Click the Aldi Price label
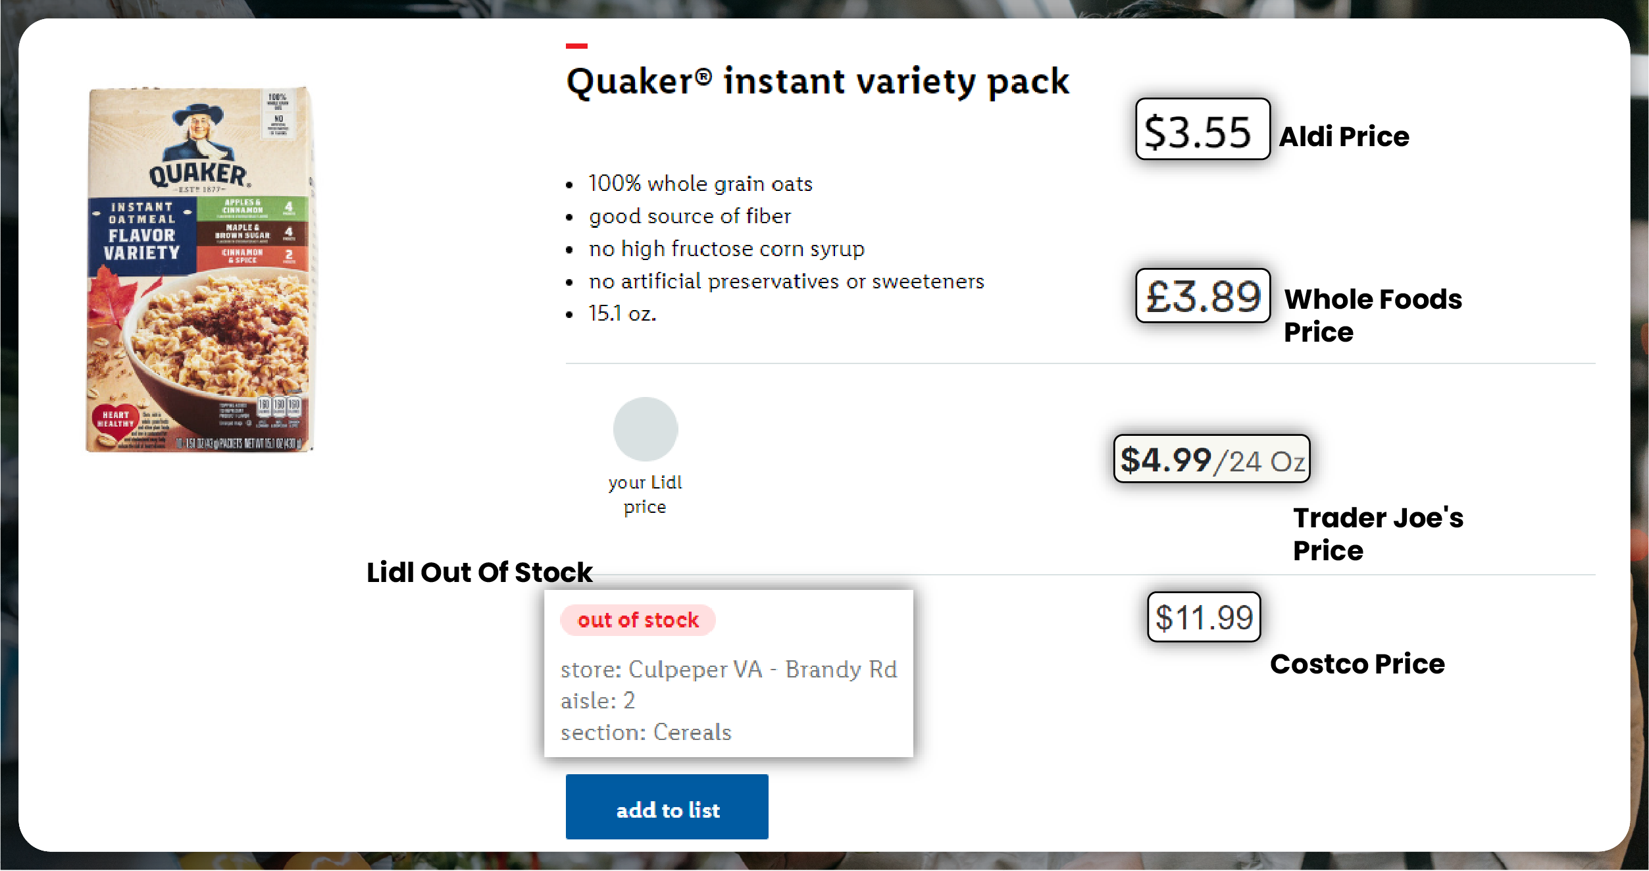This screenshot has width=1649, height=871. [x=1344, y=137]
